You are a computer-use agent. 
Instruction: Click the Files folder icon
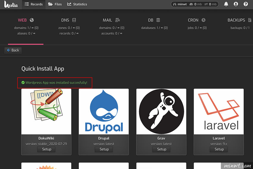50,4
